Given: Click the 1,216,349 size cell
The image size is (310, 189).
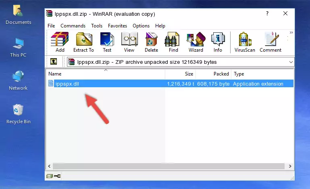Looking at the screenshot, I should coord(180,84).
